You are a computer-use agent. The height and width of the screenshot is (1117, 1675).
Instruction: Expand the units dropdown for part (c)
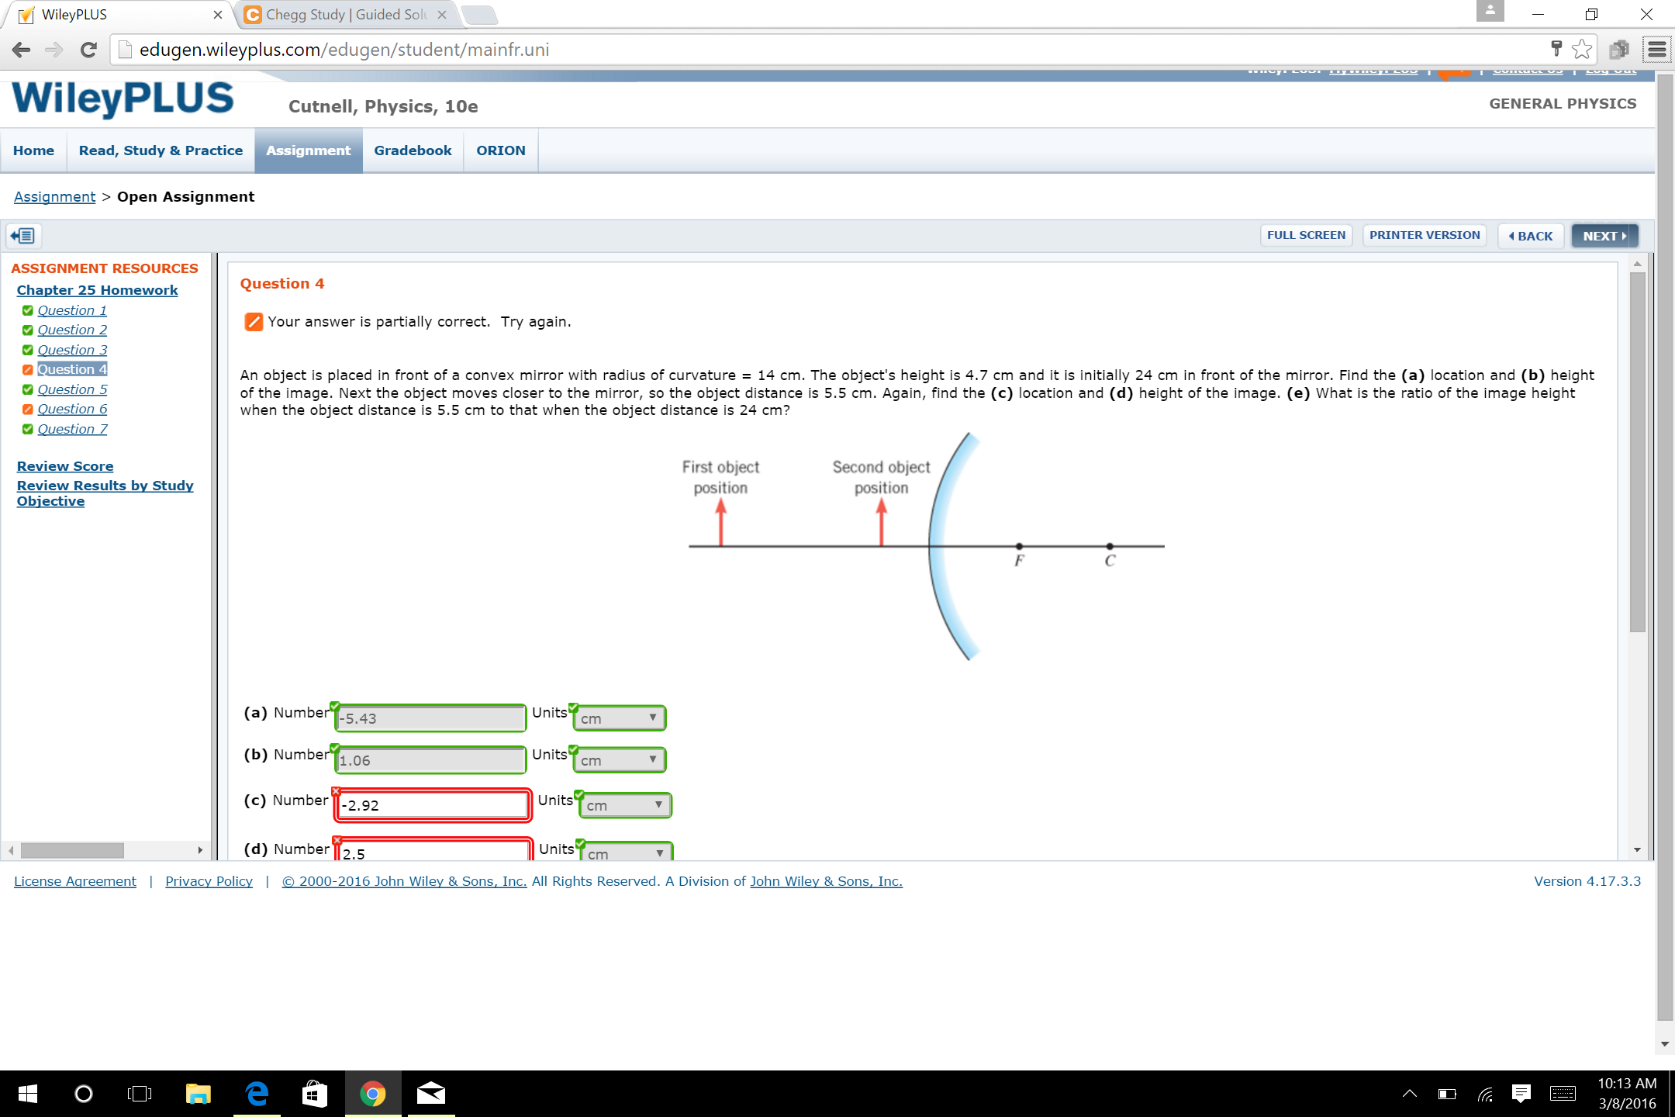coord(625,805)
